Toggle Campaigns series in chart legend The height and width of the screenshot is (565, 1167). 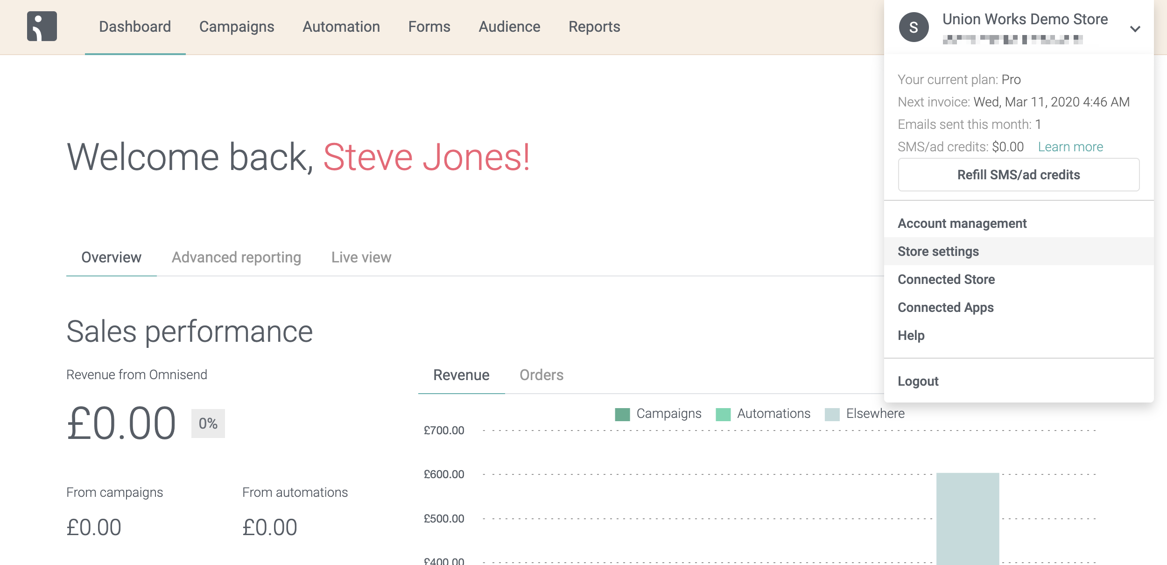(658, 414)
